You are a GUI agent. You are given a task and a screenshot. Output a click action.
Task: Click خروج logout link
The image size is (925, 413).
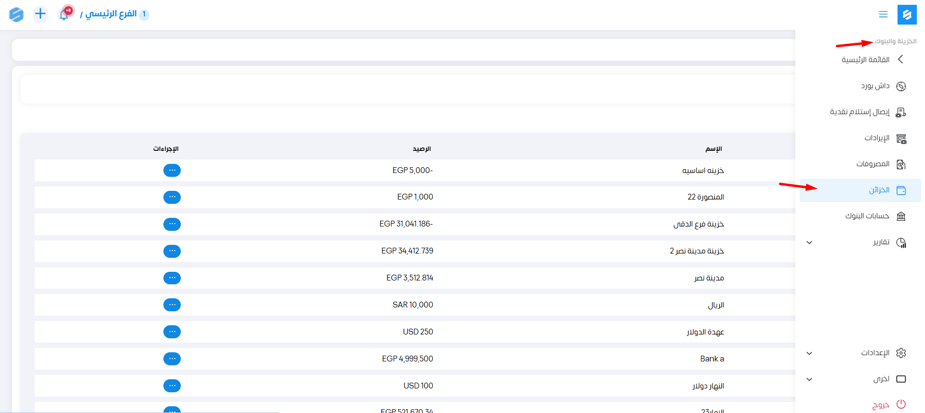tap(881, 405)
